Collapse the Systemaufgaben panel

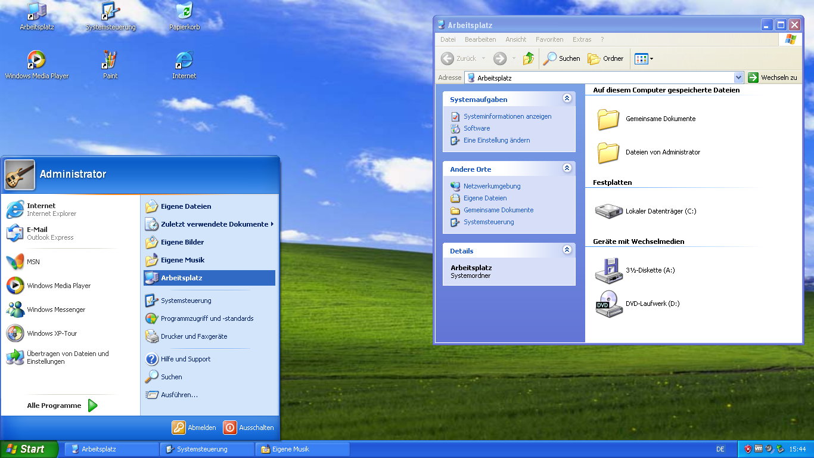pos(567,98)
